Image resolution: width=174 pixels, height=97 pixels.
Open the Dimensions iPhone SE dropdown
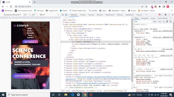tap(12, 15)
